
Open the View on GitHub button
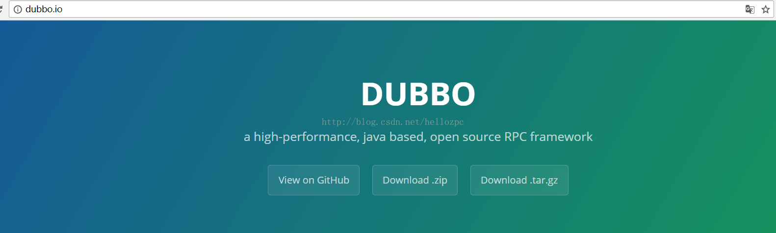[x=313, y=180]
